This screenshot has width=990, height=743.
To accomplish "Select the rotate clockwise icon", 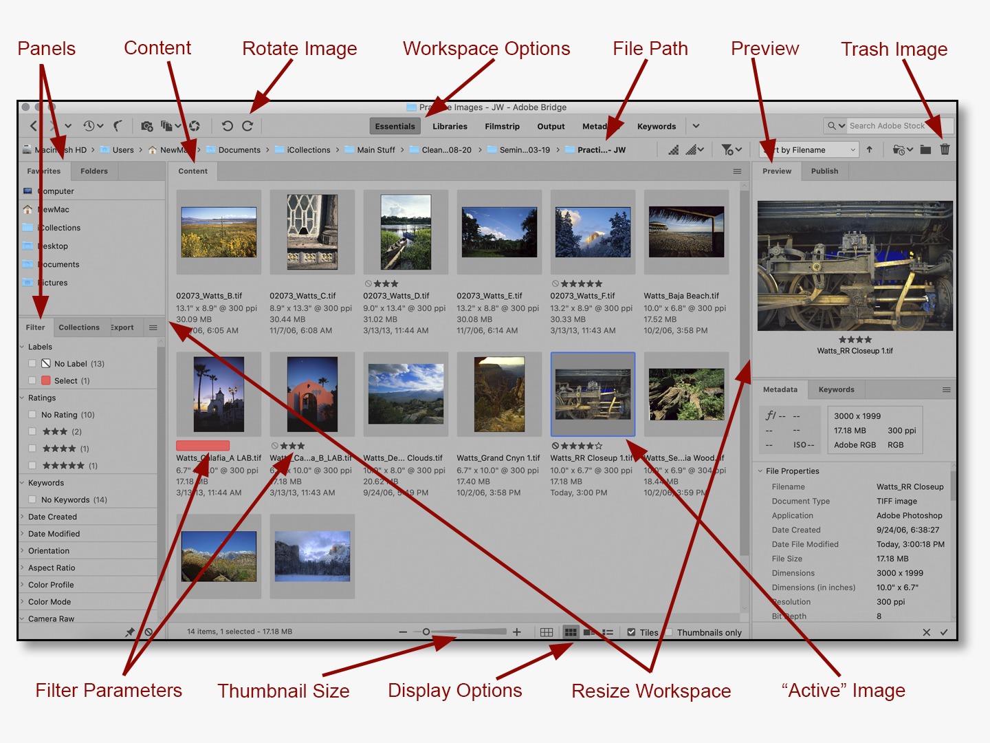I will point(247,126).
